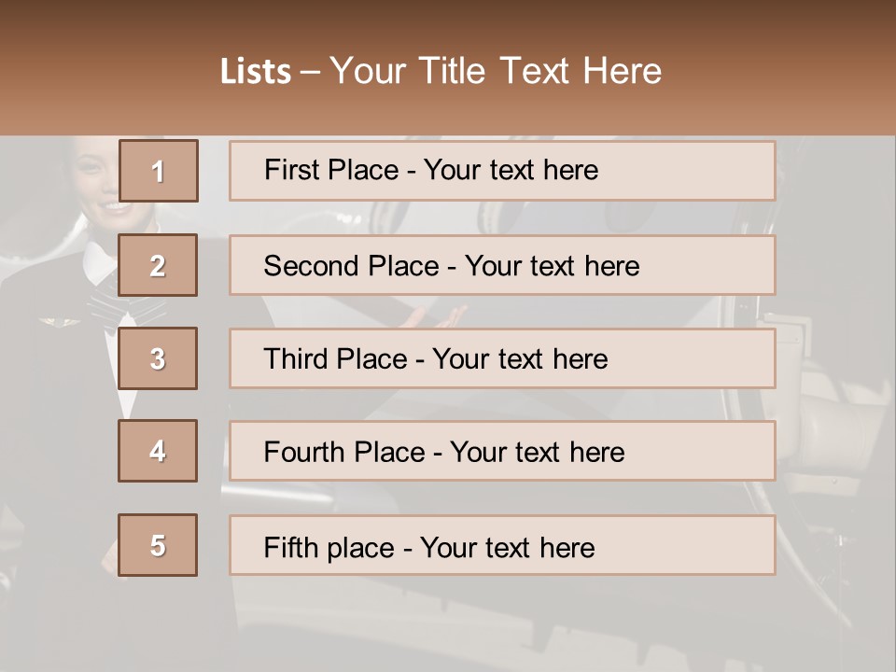Select the Third Place text box

click(x=502, y=358)
